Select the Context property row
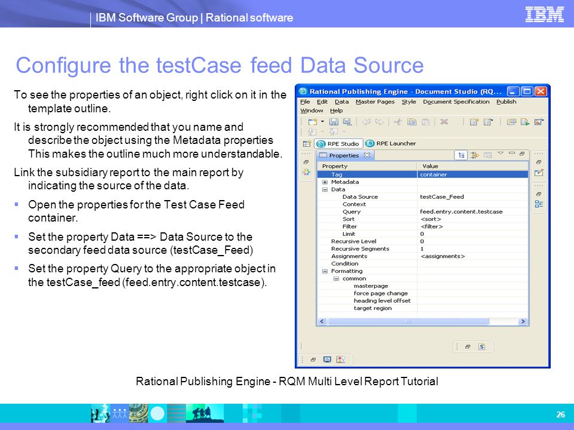The height and width of the screenshot is (430, 574). 423,204
